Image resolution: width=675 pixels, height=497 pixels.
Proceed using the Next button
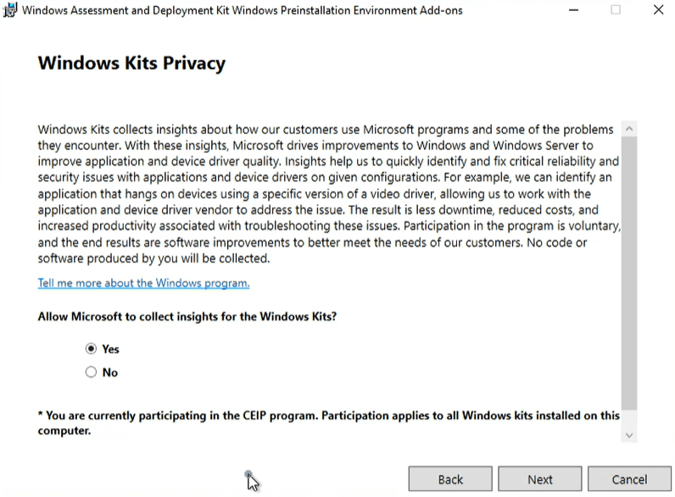tap(540, 479)
